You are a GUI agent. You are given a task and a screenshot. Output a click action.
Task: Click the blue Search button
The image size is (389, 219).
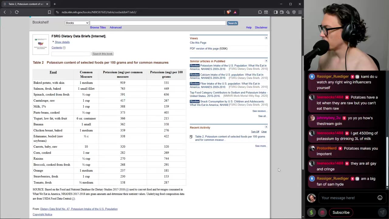click(232, 23)
